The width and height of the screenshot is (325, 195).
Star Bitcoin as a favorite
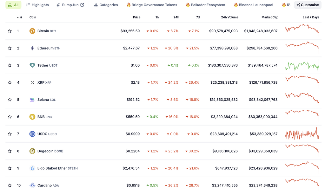[10, 31]
